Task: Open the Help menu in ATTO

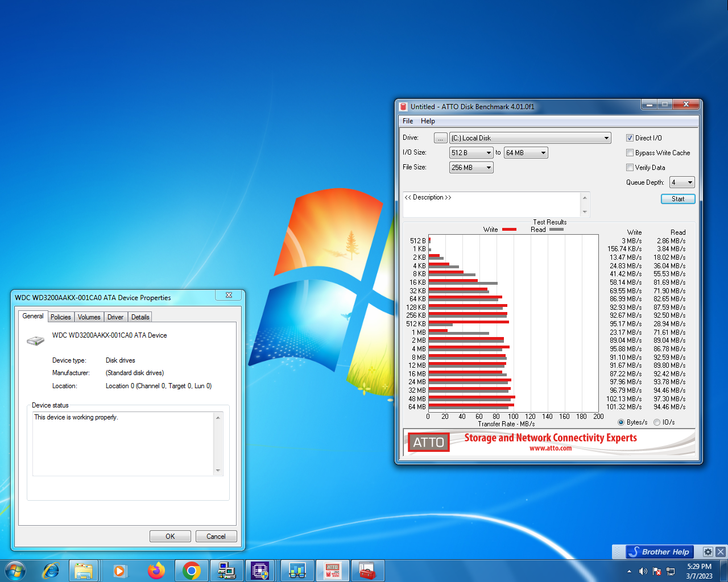Action: 428,121
